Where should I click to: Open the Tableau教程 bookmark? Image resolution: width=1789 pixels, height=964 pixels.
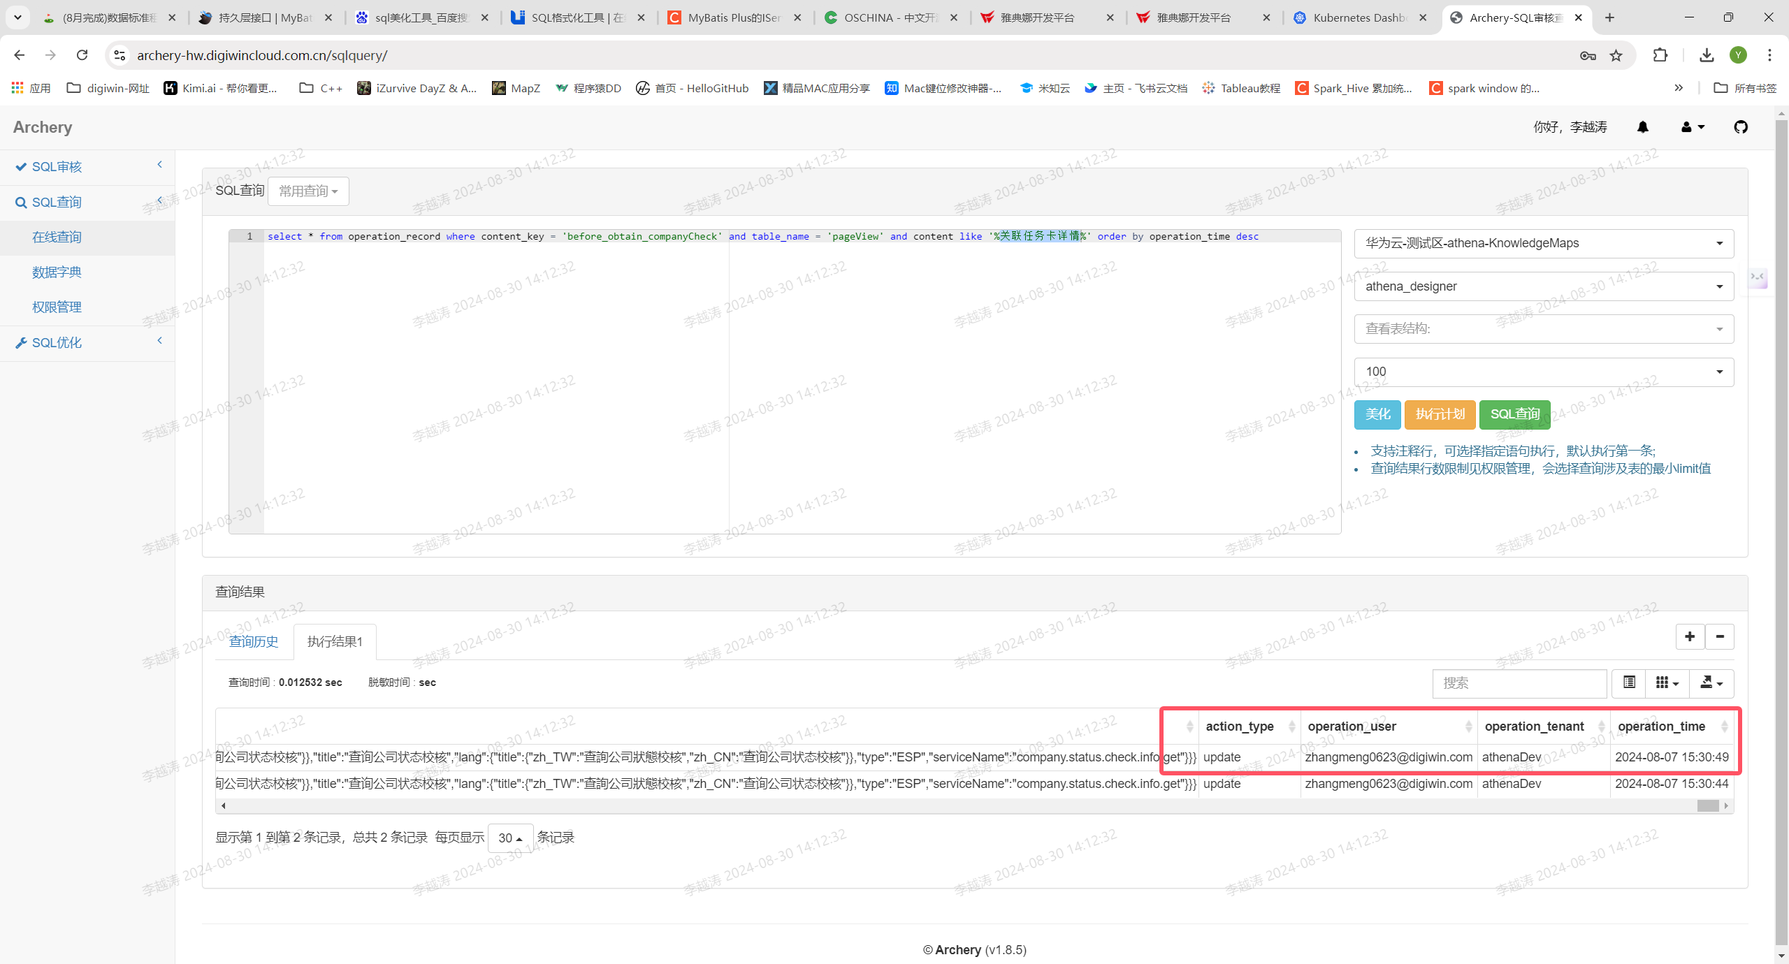(1241, 88)
